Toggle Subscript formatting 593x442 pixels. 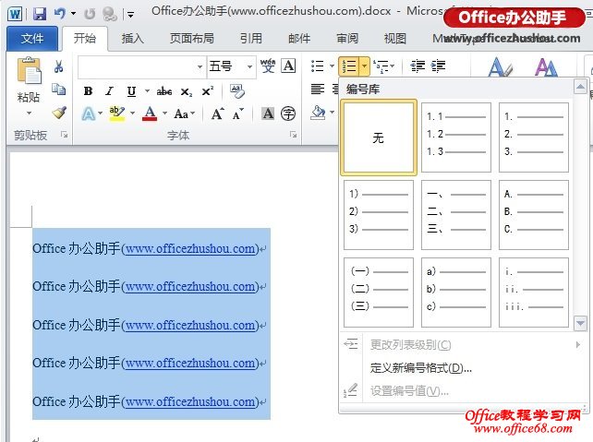point(186,91)
